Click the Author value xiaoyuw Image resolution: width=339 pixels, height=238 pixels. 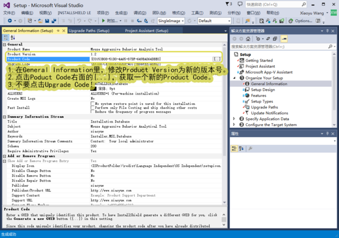[x=97, y=131]
